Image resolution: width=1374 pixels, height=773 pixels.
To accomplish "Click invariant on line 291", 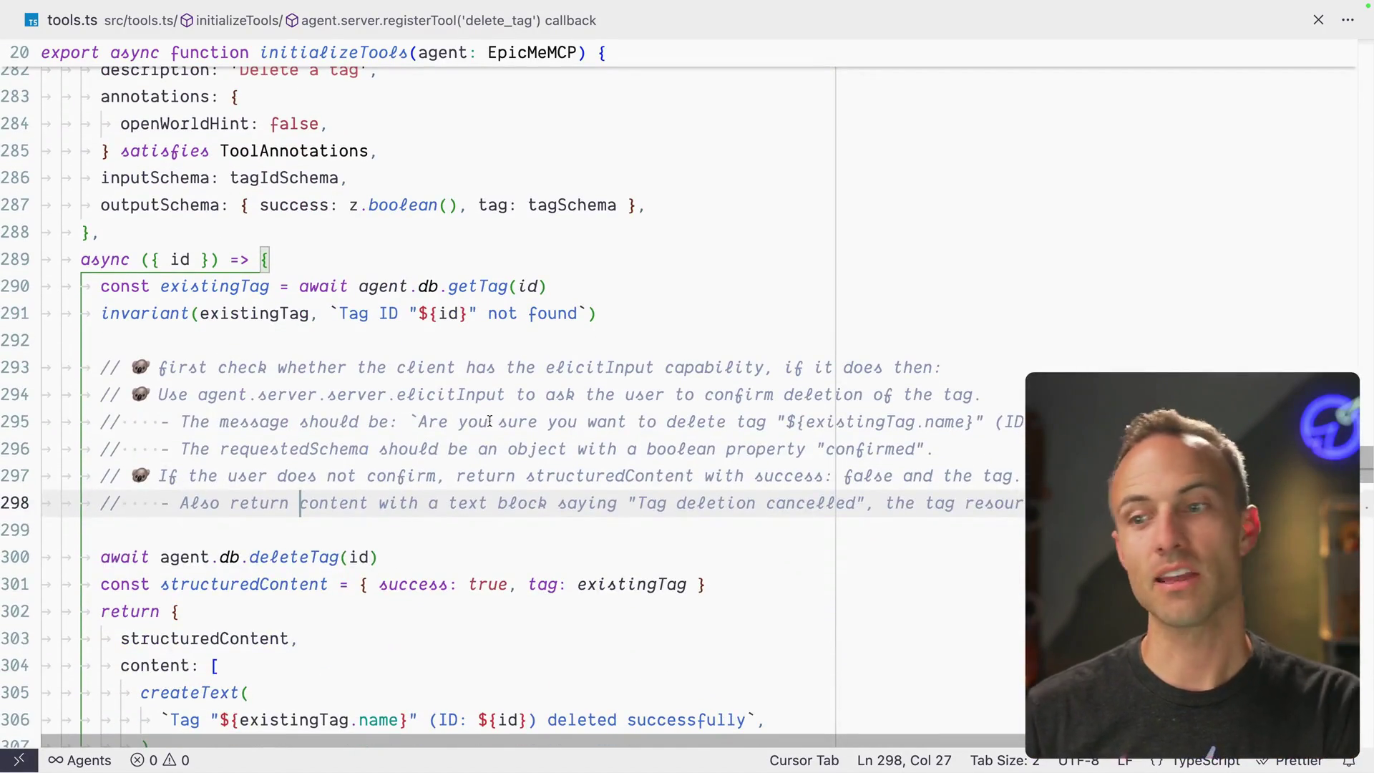I will 145,313.
